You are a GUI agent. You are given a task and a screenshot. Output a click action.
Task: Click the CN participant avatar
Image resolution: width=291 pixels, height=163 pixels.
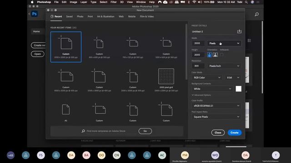coord(116,155)
